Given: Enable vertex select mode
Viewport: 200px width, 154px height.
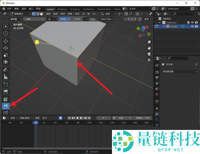Looking at the screenshot, I should pos(34,14).
